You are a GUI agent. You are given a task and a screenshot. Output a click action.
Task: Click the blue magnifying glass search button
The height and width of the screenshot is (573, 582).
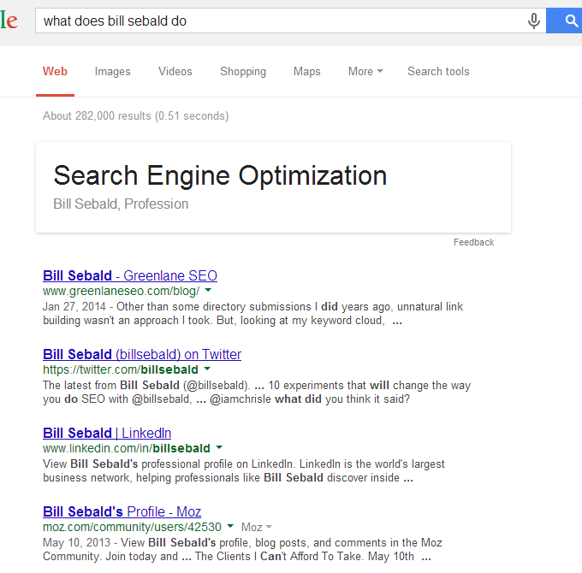pos(564,21)
